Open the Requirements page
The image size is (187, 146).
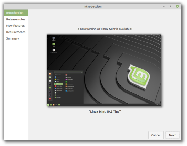16,32
